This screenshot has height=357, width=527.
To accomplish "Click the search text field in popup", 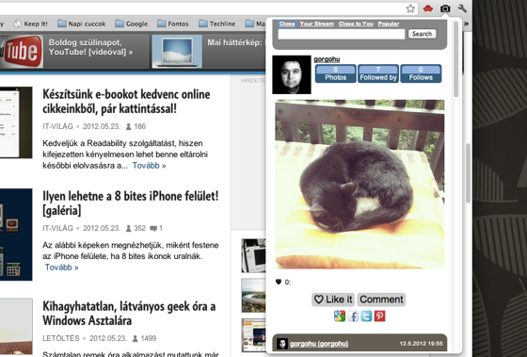I will [342, 34].
